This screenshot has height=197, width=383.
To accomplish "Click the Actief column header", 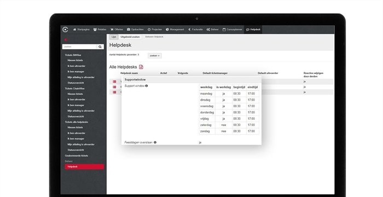I will tap(164, 73).
